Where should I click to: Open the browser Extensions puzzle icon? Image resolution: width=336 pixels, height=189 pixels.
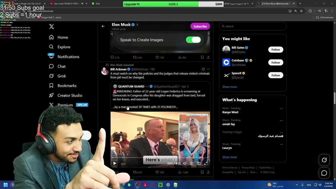310,11
